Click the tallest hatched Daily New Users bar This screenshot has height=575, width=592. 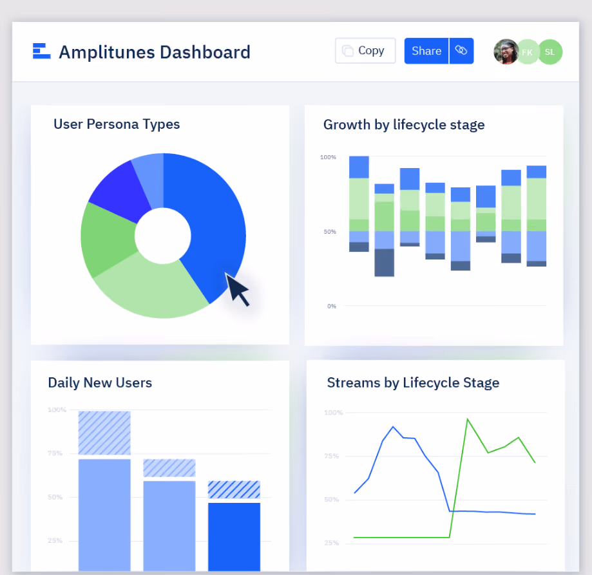coord(104,433)
